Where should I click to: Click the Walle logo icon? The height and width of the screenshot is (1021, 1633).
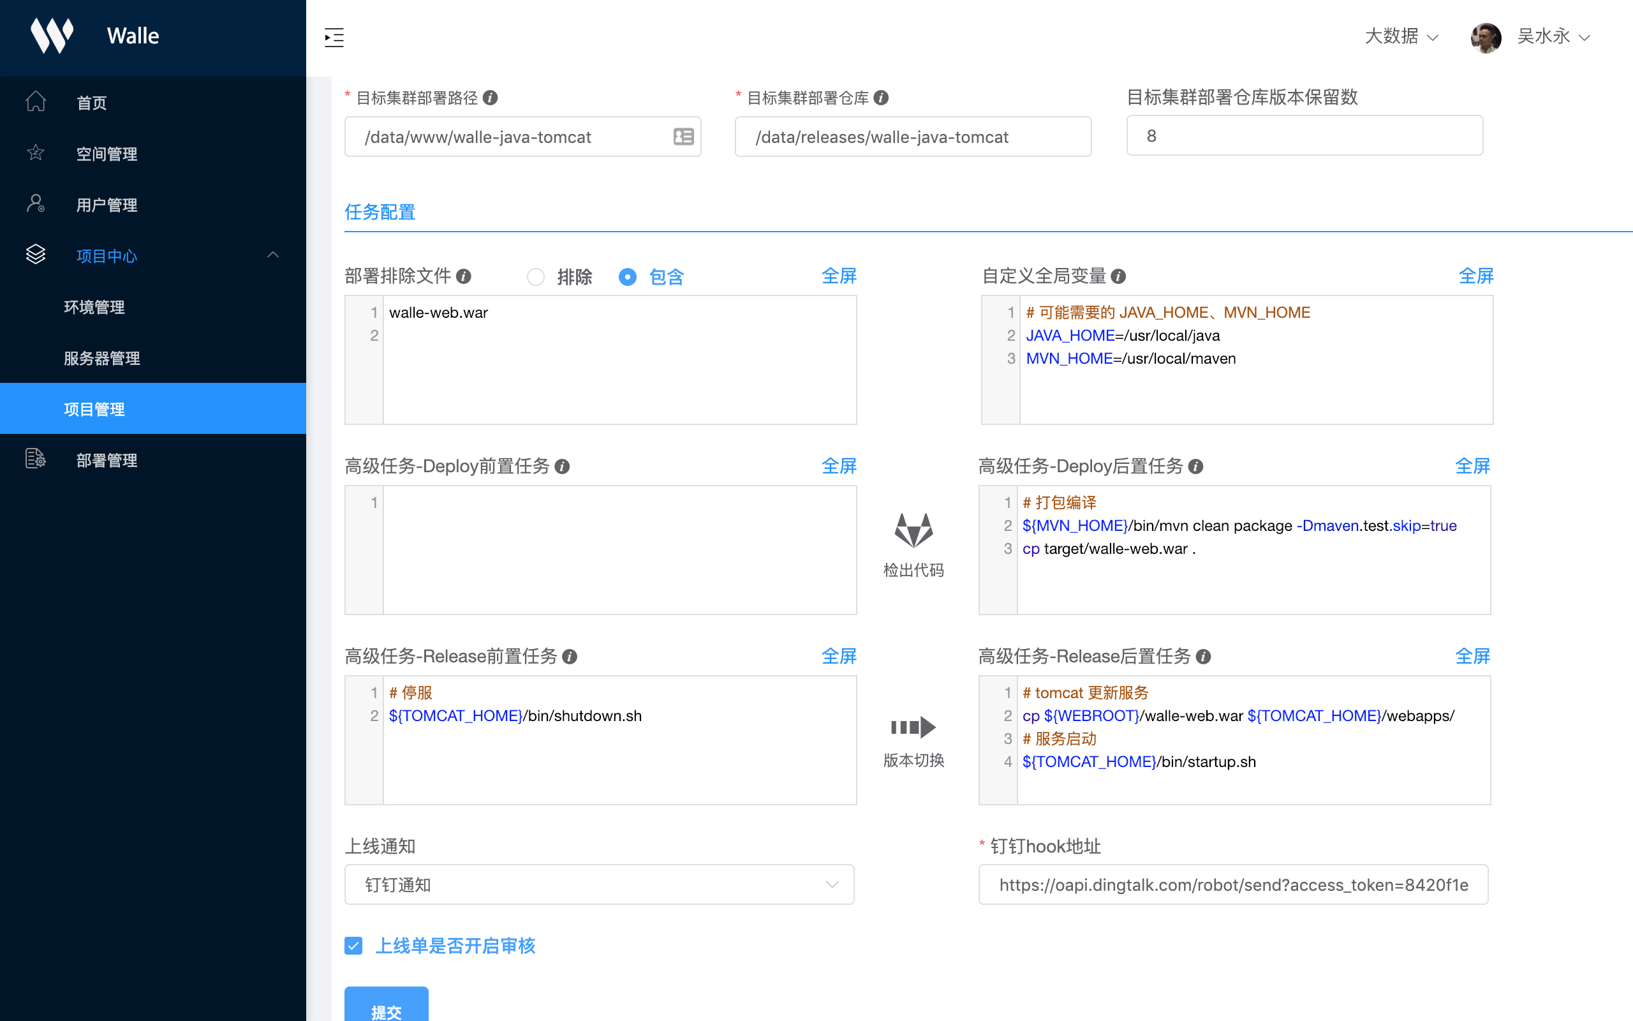tap(52, 35)
